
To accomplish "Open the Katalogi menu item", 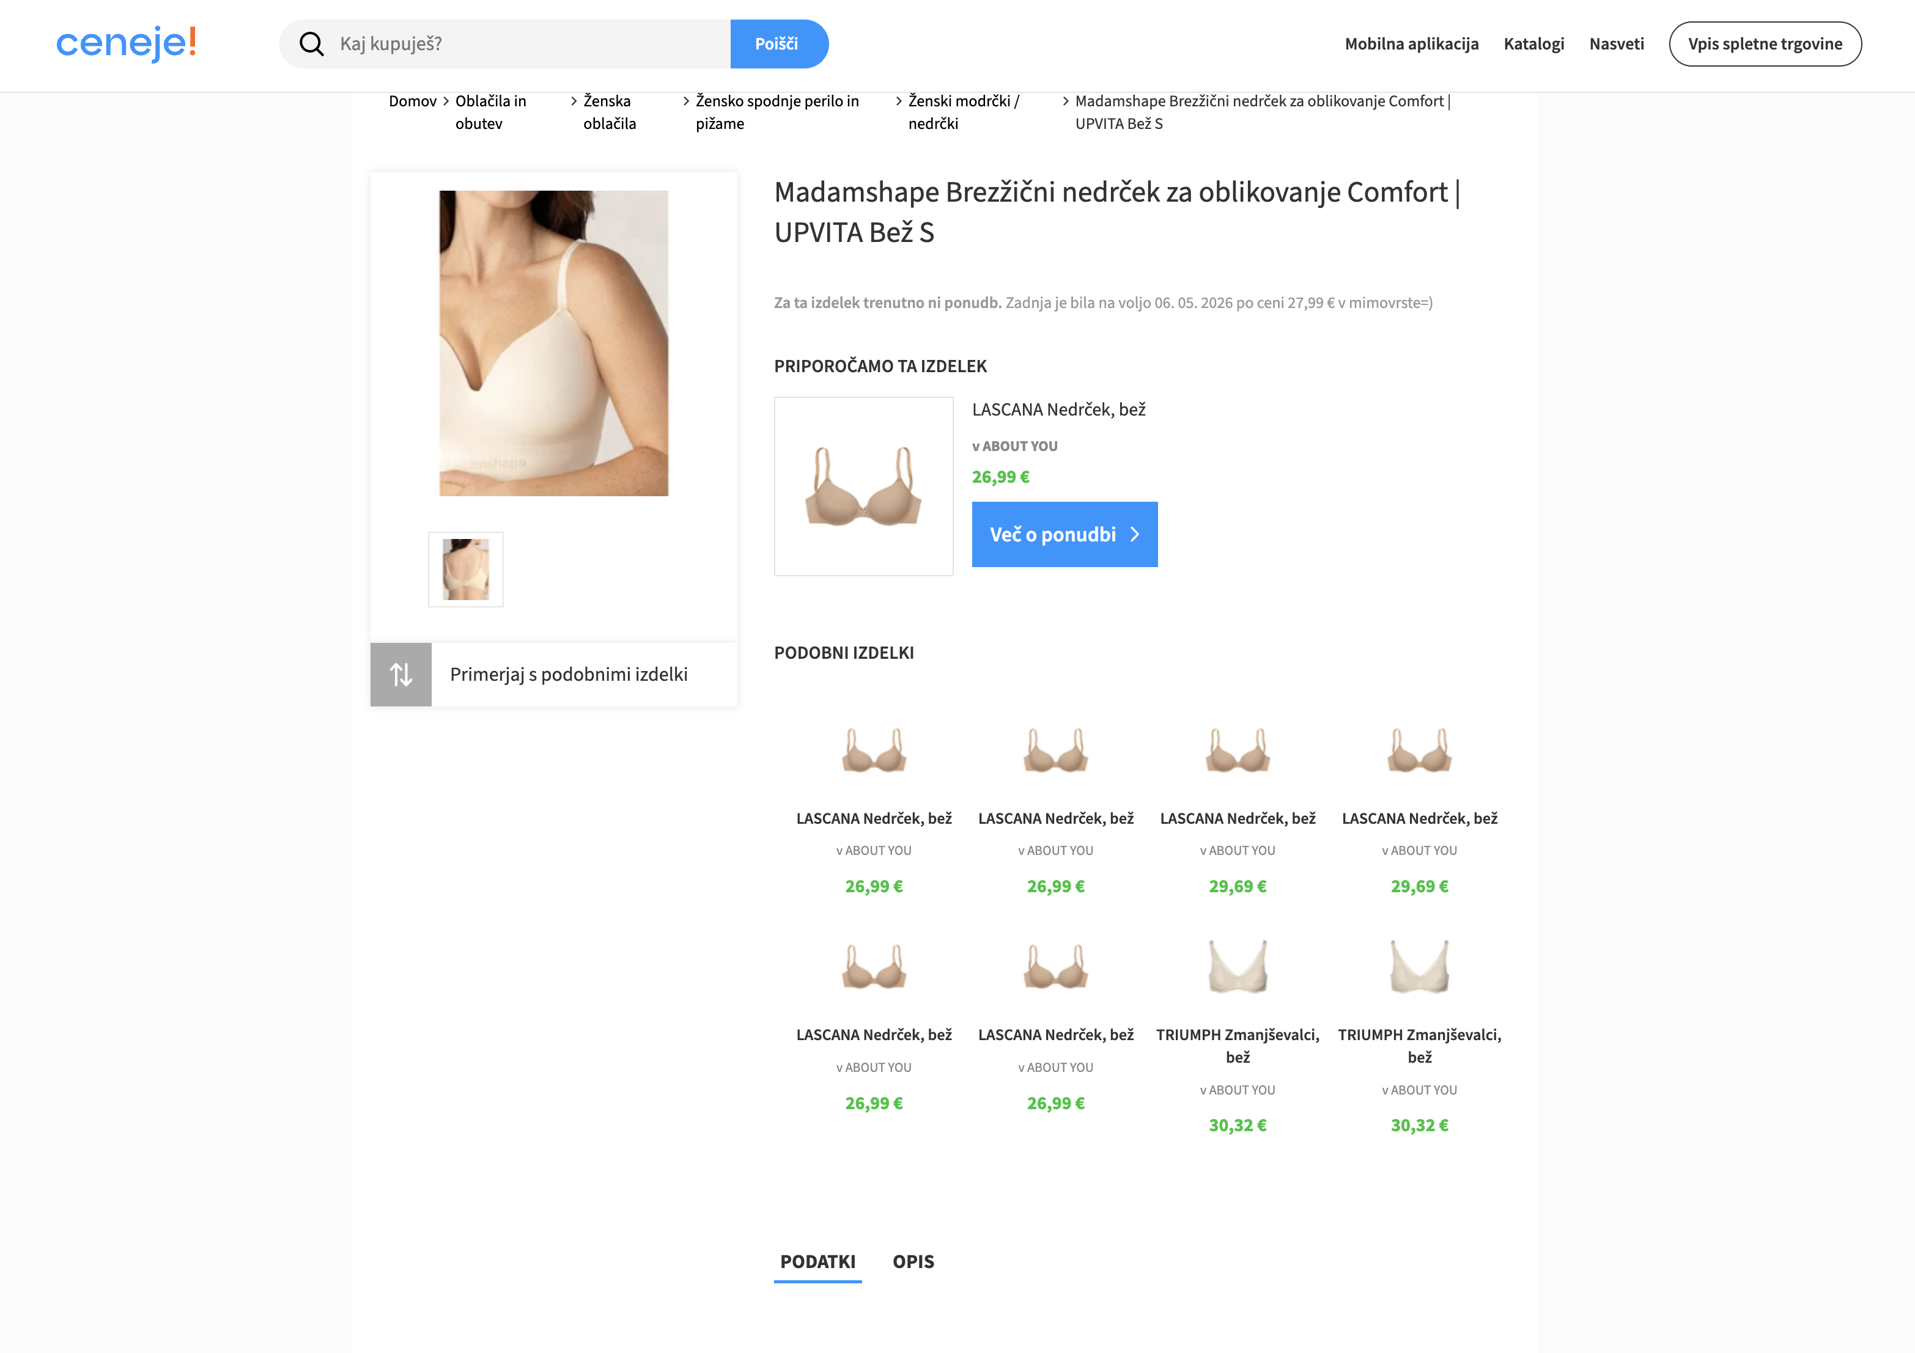I will pos(1533,44).
